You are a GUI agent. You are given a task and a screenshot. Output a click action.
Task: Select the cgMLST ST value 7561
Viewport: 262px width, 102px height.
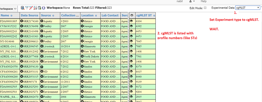(x=139, y=56)
